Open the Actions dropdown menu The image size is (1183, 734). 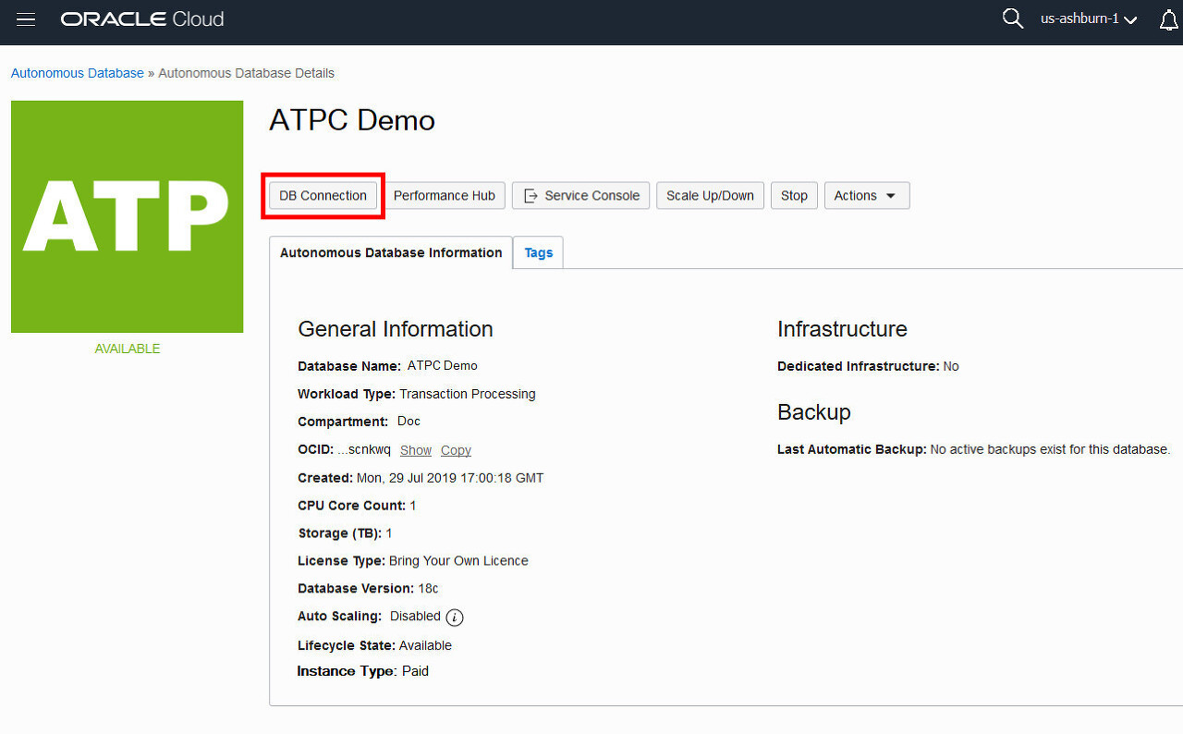click(x=867, y=195)
